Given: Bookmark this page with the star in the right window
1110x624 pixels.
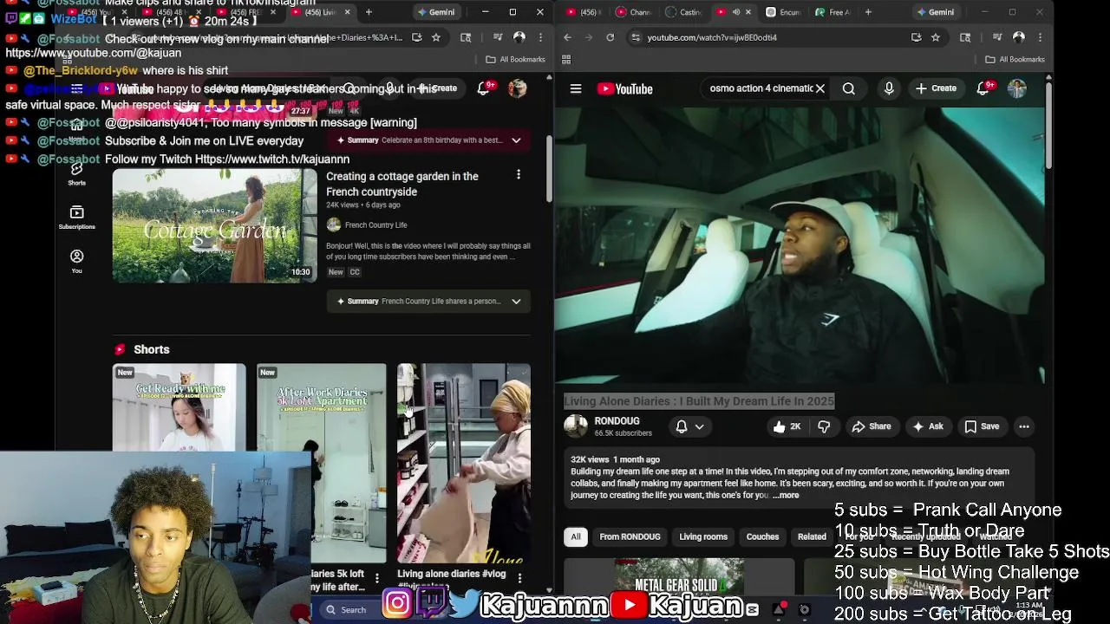Looking at the screenshot, I should pyautogui.click(x=935, y=37).
